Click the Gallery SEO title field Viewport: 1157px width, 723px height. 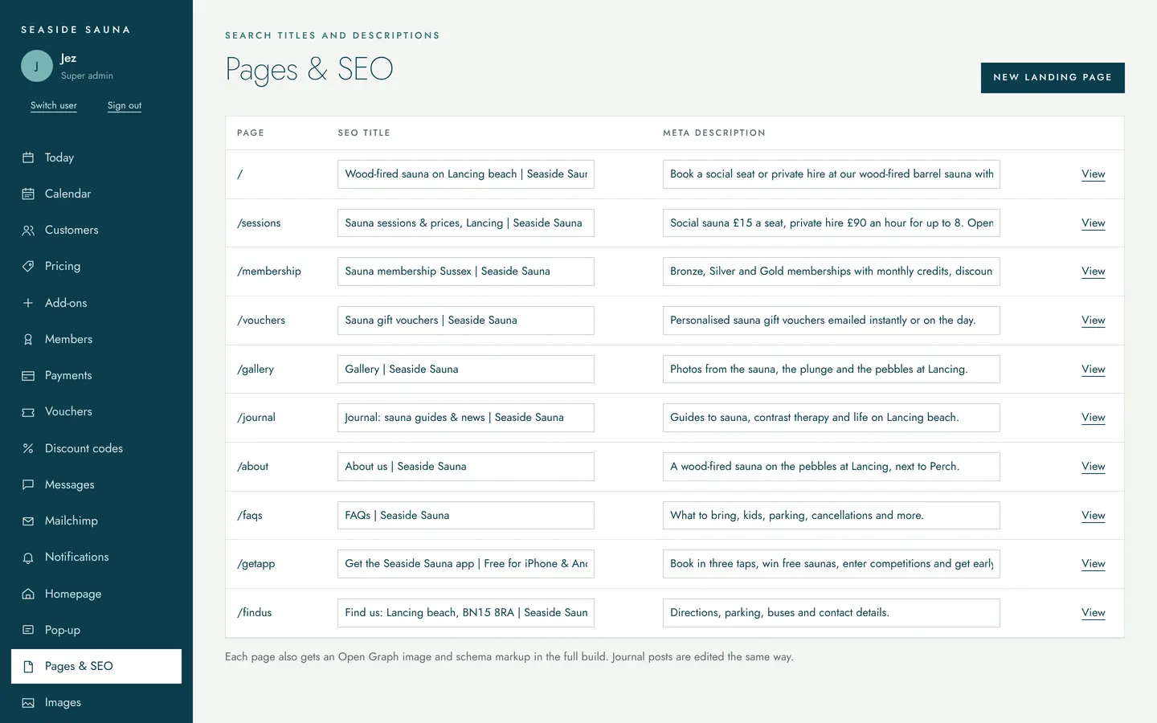pos(466,369)
